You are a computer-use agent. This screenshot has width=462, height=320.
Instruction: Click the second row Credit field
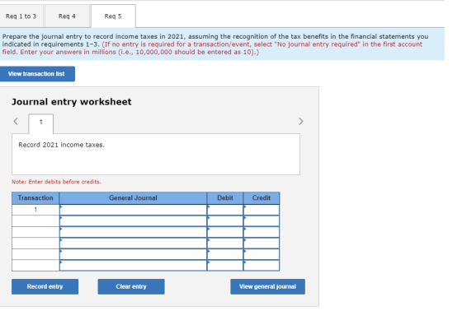tap(262, 221)
